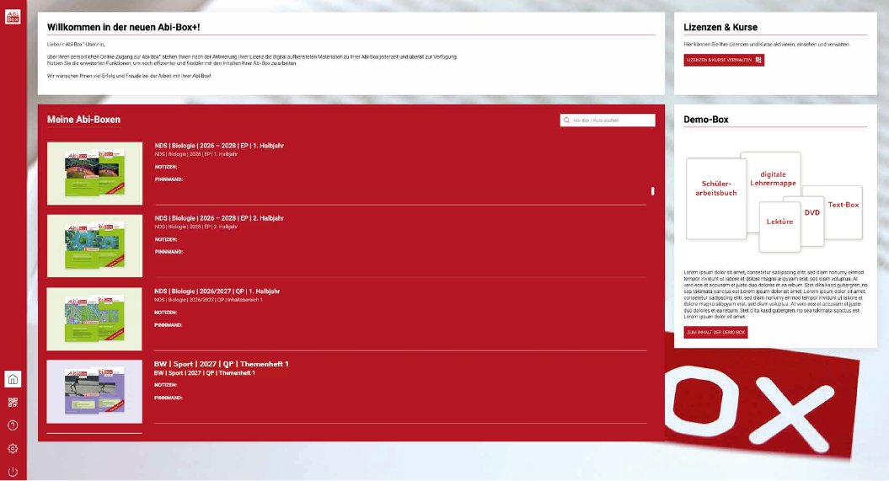Open NDS Biologie 2026/2027 QP 1. Halbjahr title
This screenshot has height=481, width=889.
point(217,291)
